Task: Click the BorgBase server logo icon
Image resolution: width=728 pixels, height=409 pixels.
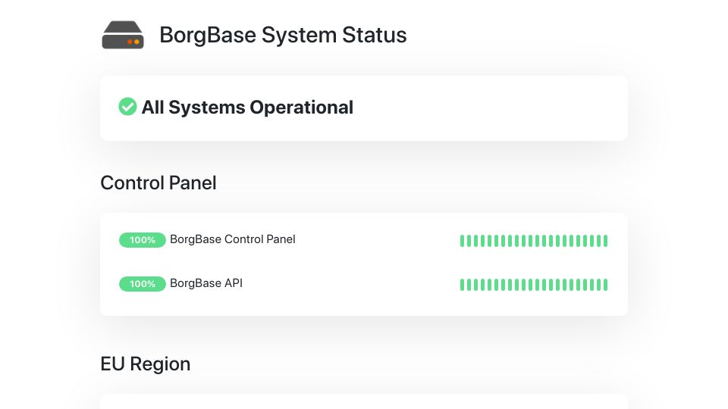Action: [x=123, y=35]
